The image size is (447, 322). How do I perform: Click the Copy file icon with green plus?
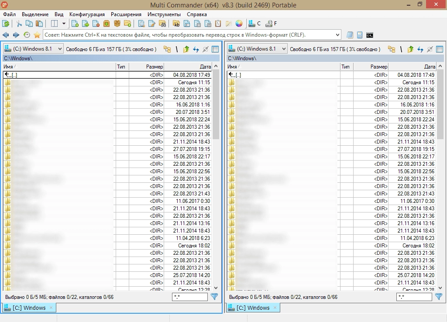(x=75, y=24)
